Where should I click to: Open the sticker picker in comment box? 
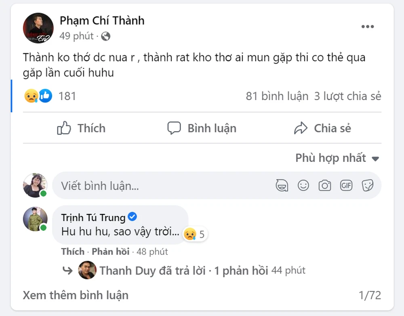pos(367,186)
